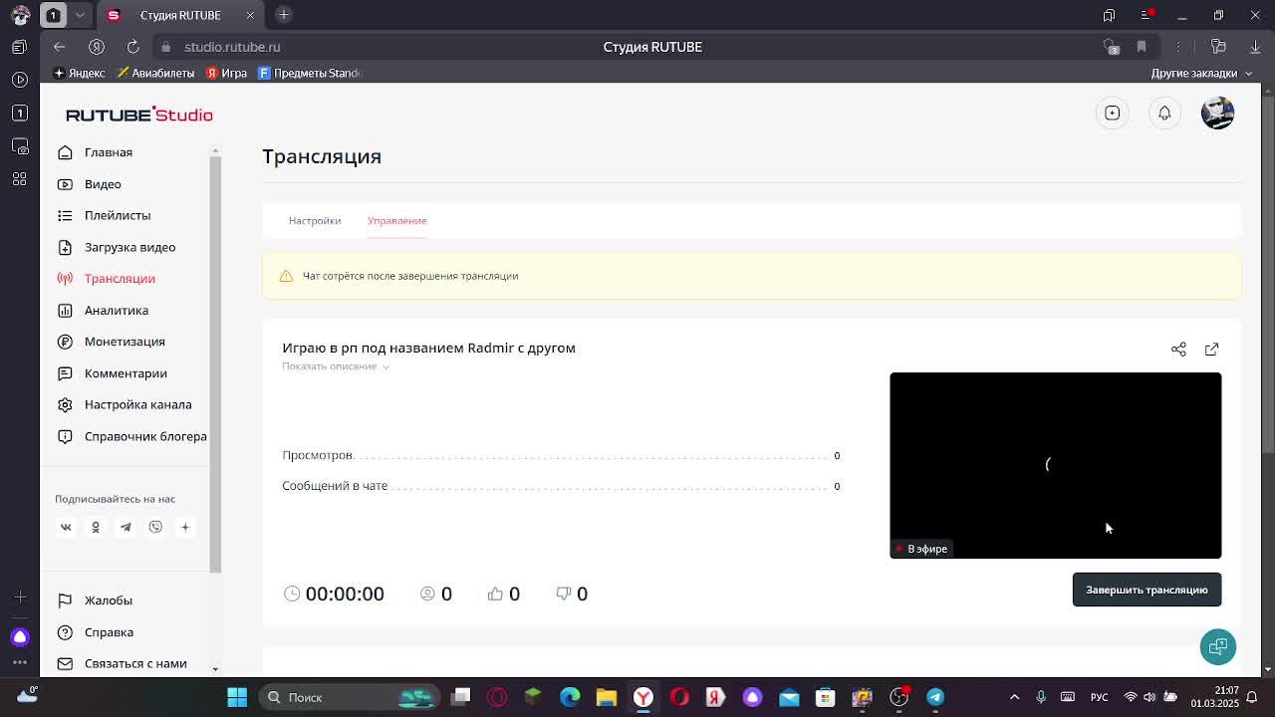Open Аналитика page
Screen dimensions: 1275x717
pos(116,311)
